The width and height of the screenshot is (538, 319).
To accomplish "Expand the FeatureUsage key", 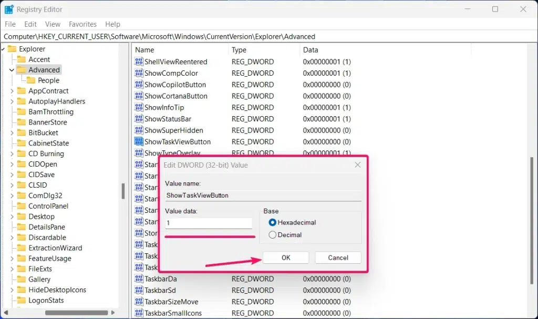I will coord(12,259).
